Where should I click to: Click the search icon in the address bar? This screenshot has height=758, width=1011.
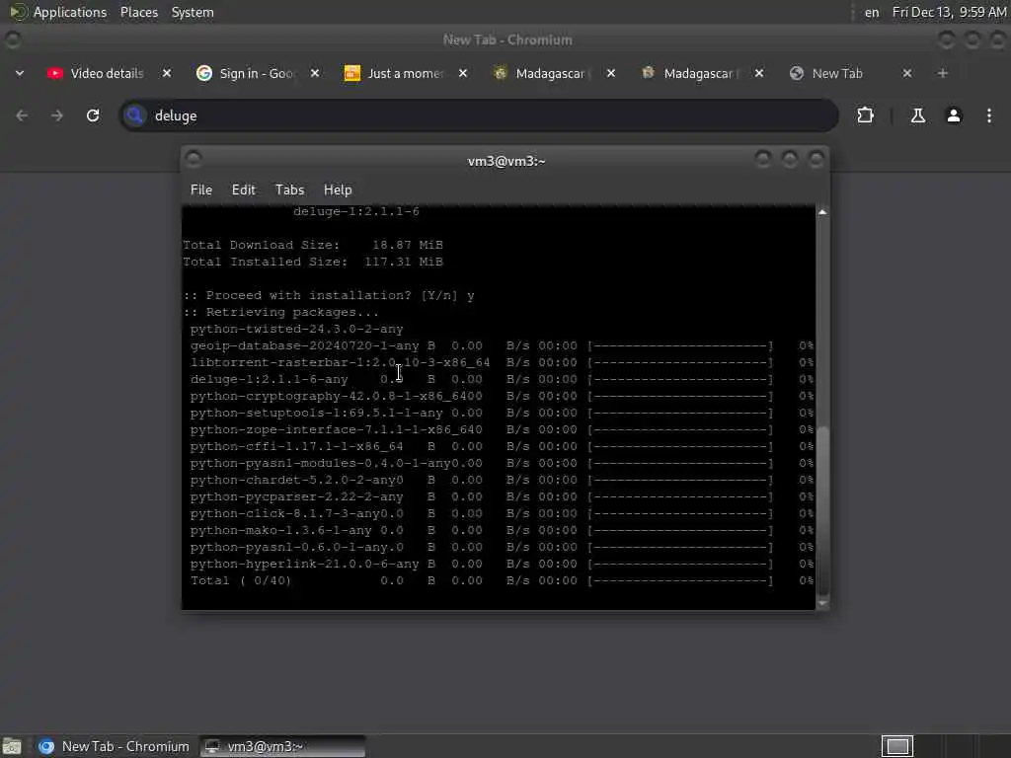(134, 115)
